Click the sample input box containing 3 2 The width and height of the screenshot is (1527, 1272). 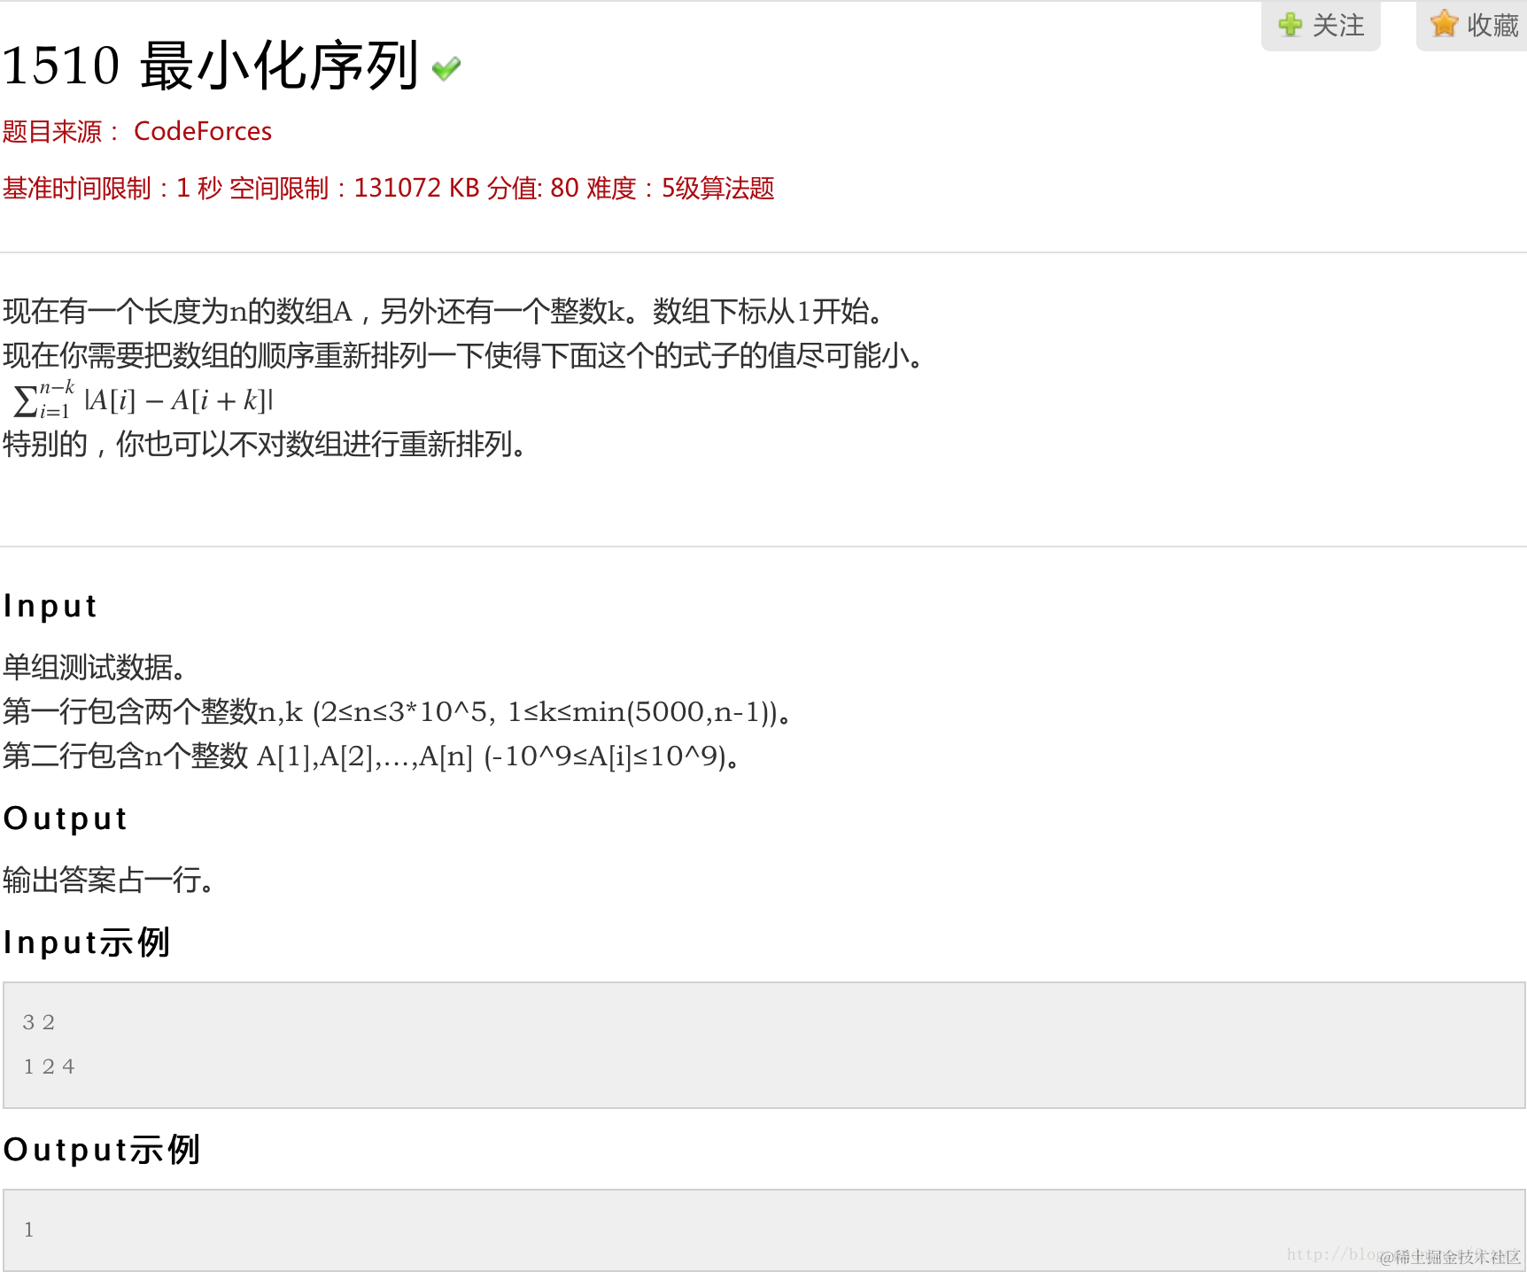763,1045
